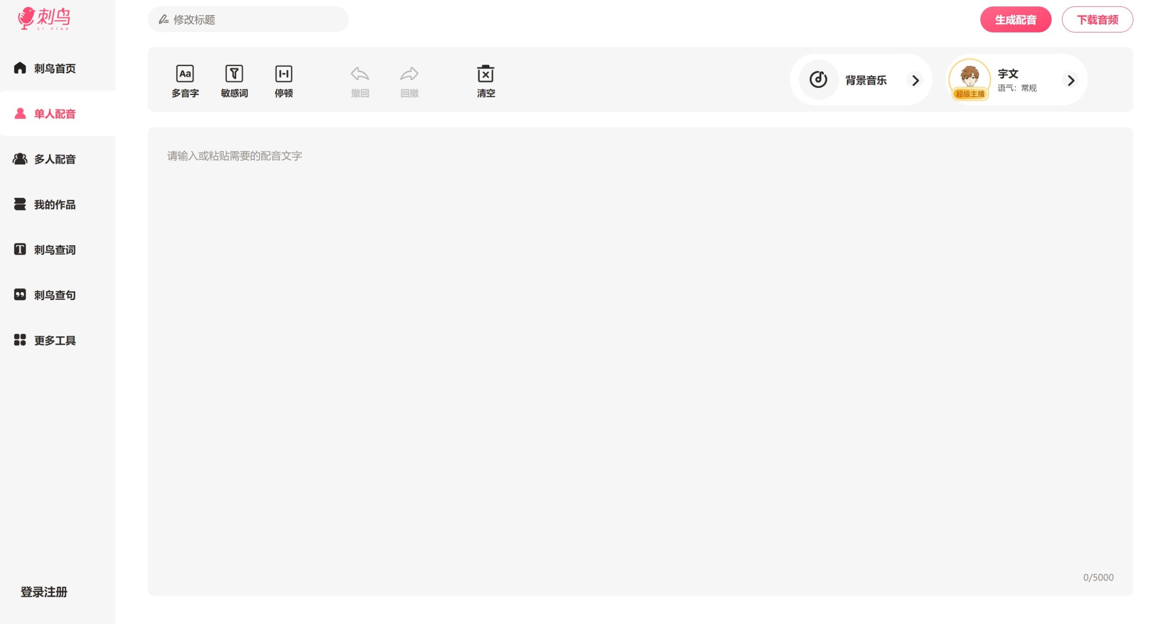Click the 修改标题 title input field
The width and height of the screenshot is (1170, 624).
click(248, 20)
